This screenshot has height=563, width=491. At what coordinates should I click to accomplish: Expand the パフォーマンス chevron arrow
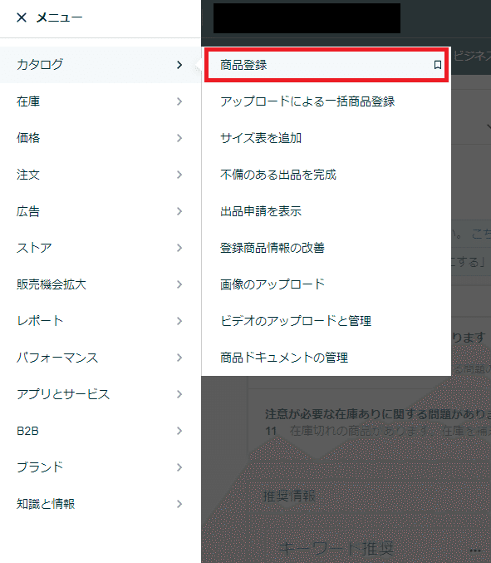pos(179,358)
